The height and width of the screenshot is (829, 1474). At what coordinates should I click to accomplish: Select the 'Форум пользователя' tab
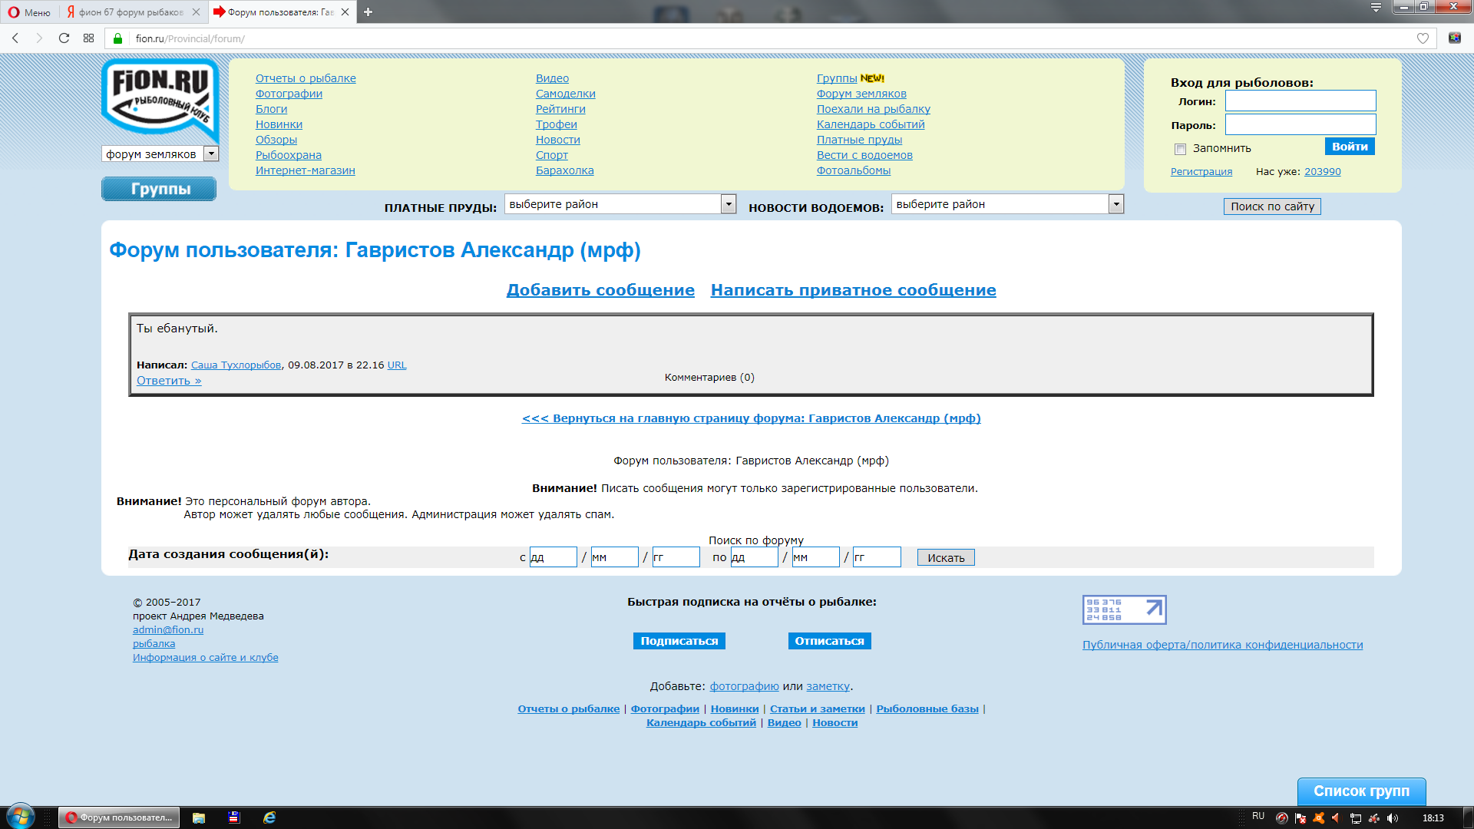point(276,12)
